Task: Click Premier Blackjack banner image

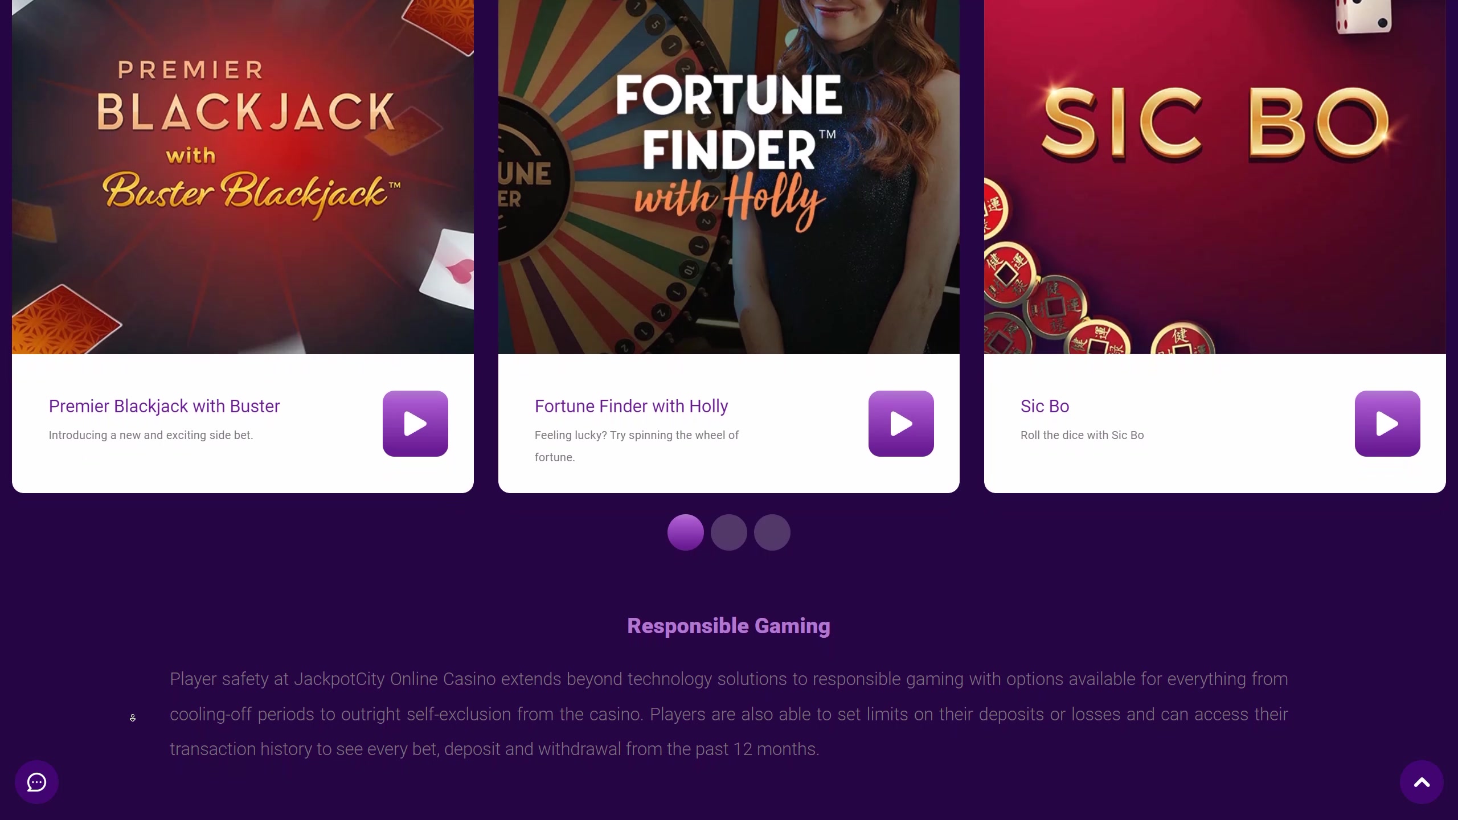Action: pos(243,177)
